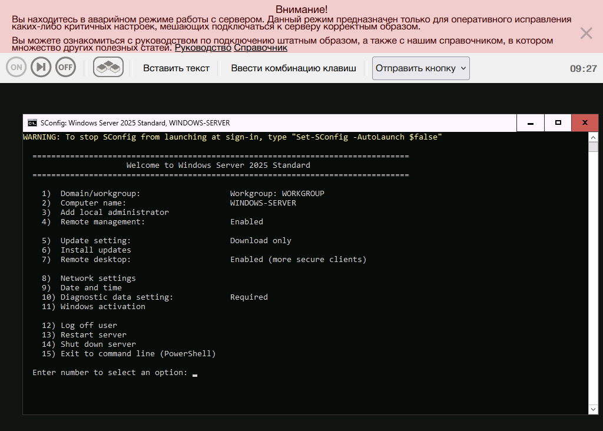
Task: Maximize the SConfig console window
Action: [x=558, y=123]
